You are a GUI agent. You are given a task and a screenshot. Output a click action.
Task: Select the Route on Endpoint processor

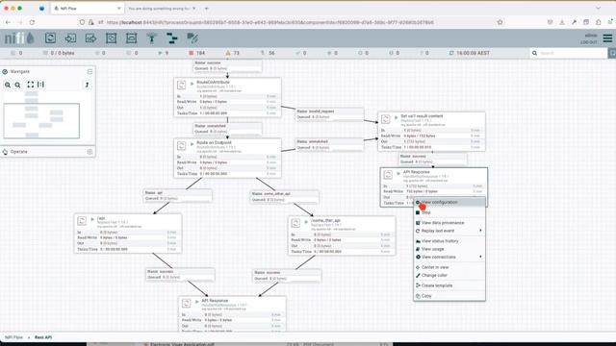[x=227, y=158]
